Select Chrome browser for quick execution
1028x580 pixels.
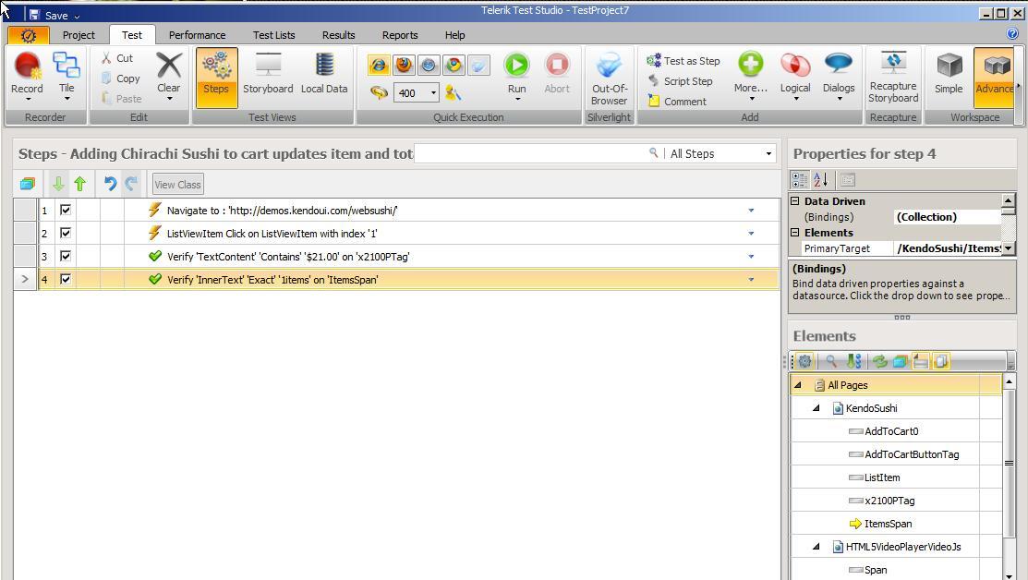454,65
